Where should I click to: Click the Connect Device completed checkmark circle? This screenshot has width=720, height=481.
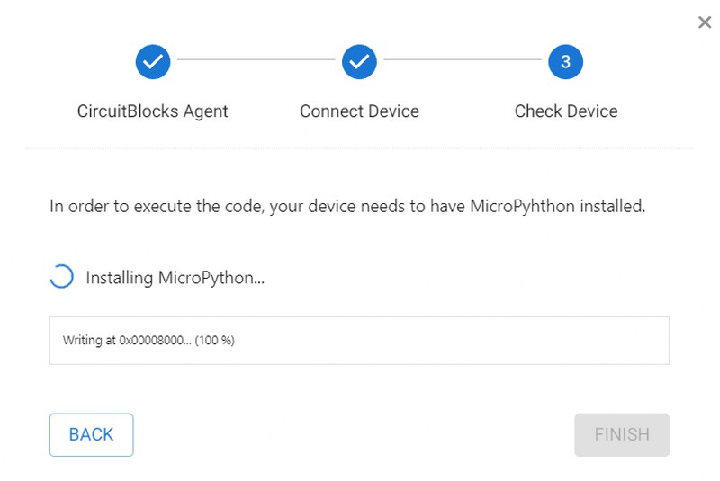click(x=359, y=62)
